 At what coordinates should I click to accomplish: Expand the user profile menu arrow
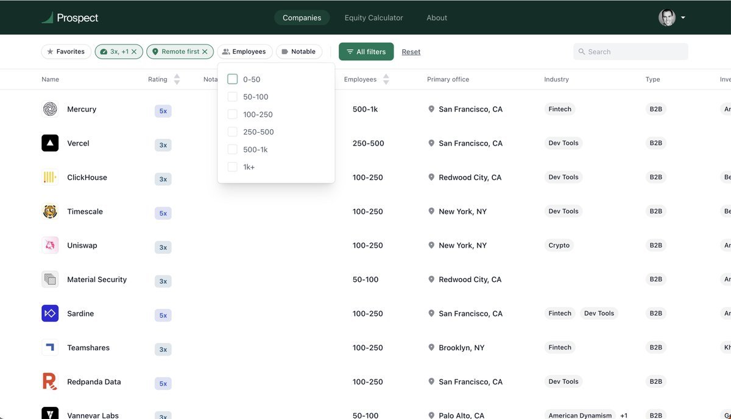(x=683, y=18)
